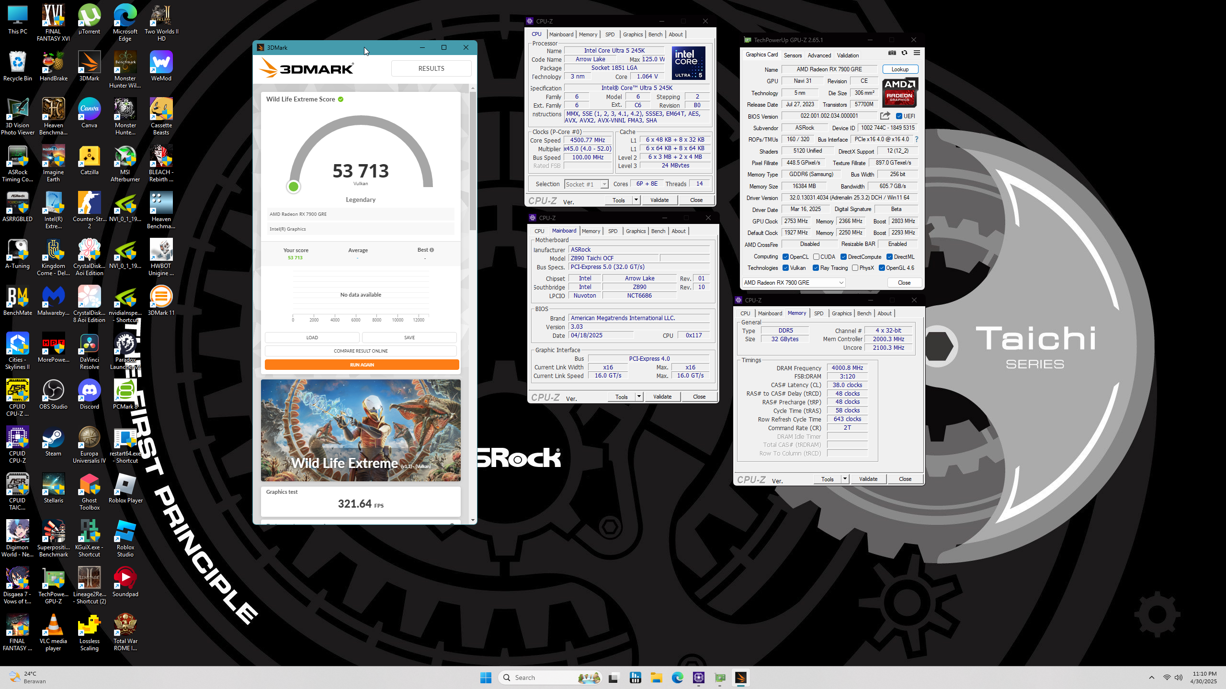Toggle the OpenGL 4.6 checkbox in GPU-Z
Screen dimensions: 1226x689
tap(882, 268)
